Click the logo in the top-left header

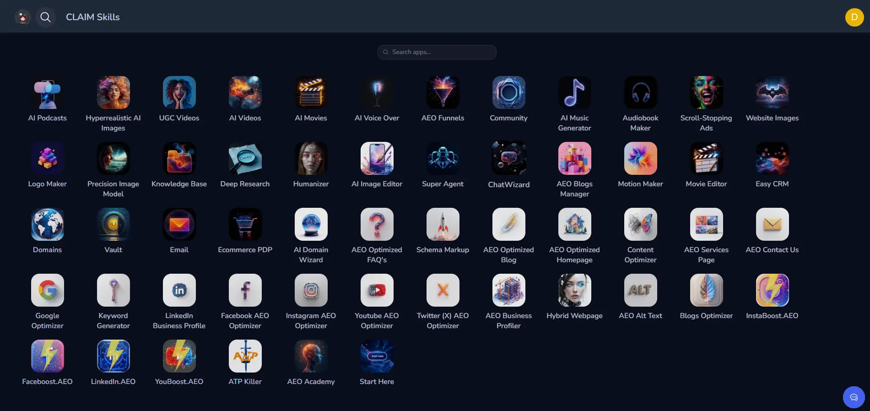[x=22, y=17]
